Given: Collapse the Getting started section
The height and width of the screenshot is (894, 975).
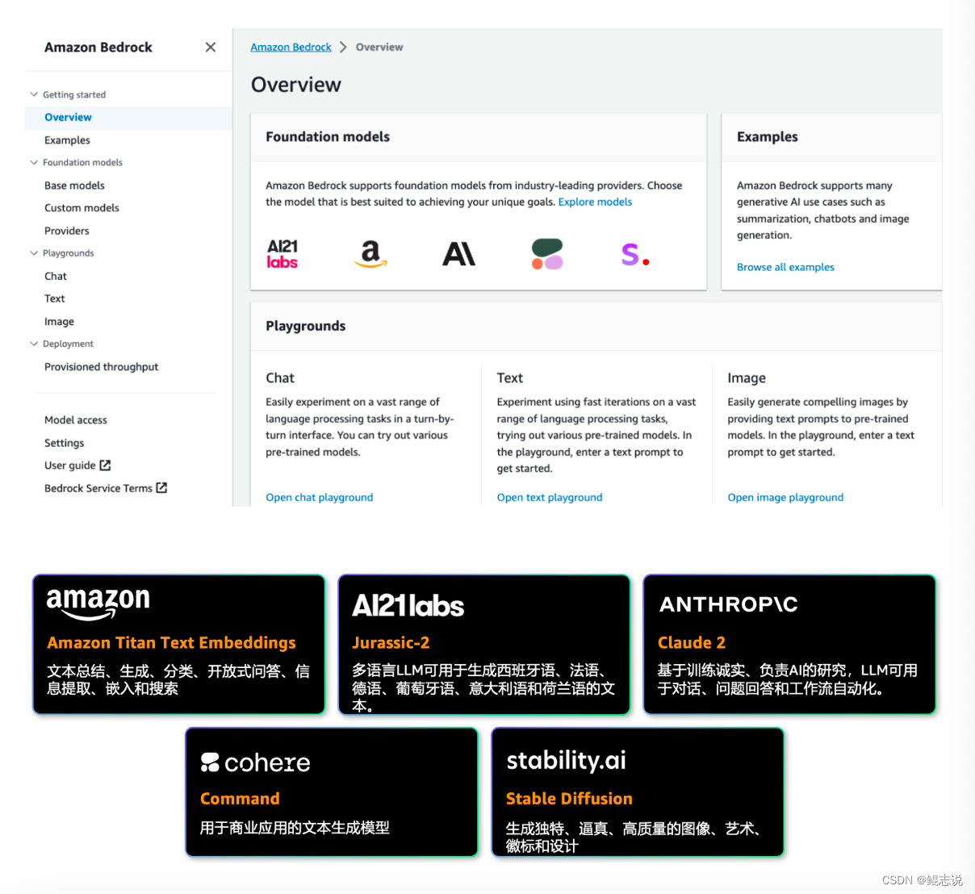Looking at the screenshot, I should tap(34, 94).
